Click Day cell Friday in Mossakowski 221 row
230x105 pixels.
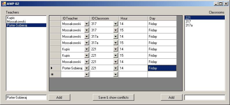[162, 62]
